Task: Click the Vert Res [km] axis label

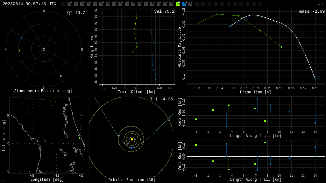Action: pos(180,156)
